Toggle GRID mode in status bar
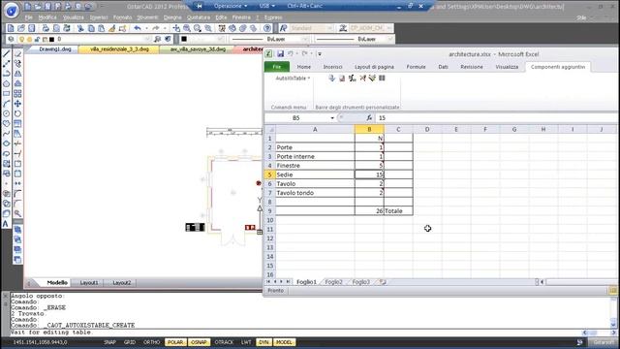Viewport: 620px width, 349px height. click(130, 342)
